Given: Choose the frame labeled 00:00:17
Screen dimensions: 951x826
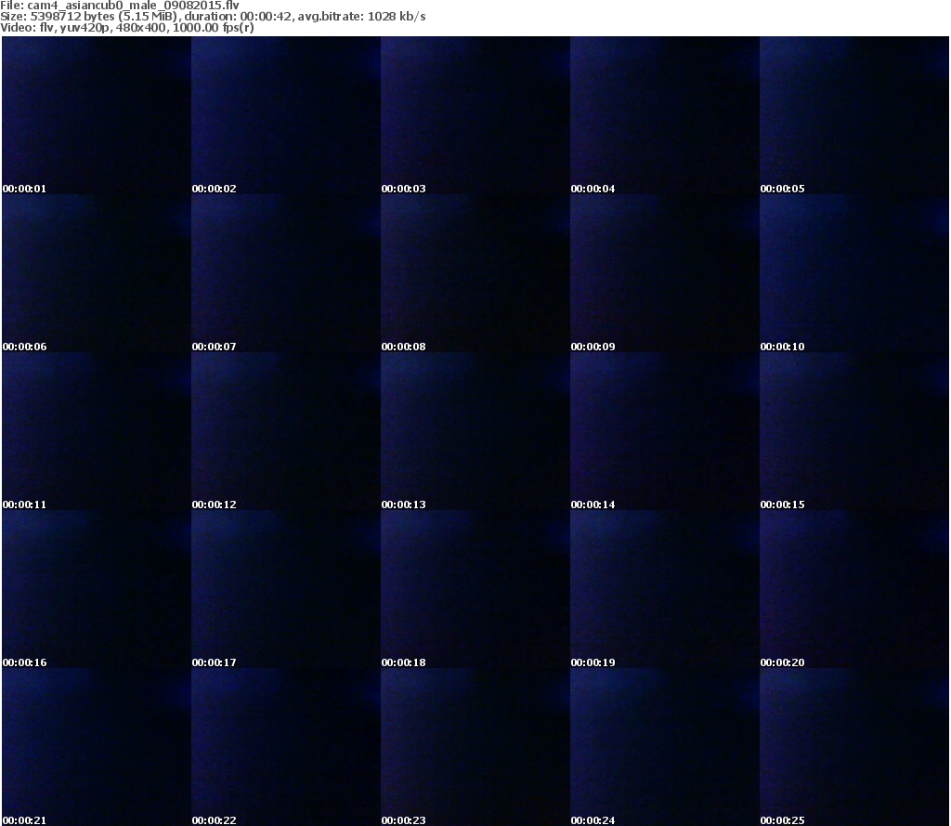Looking at the screenshot, I should pos(286,589).
